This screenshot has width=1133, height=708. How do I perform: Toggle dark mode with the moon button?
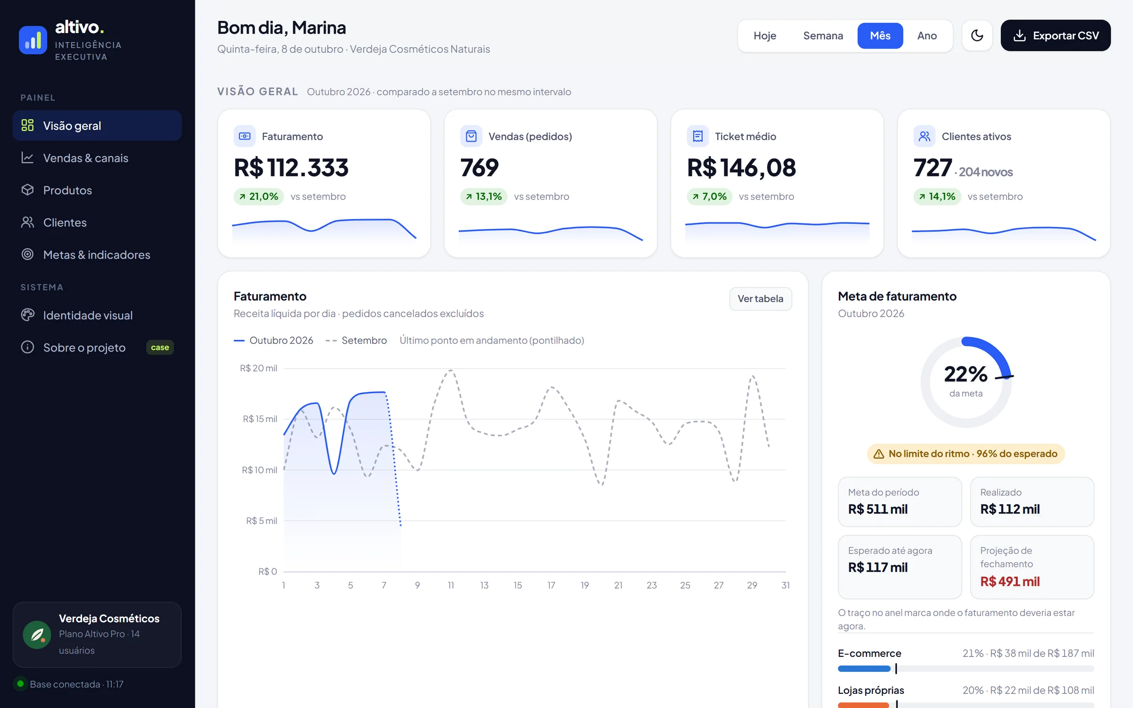coord(977,35)
